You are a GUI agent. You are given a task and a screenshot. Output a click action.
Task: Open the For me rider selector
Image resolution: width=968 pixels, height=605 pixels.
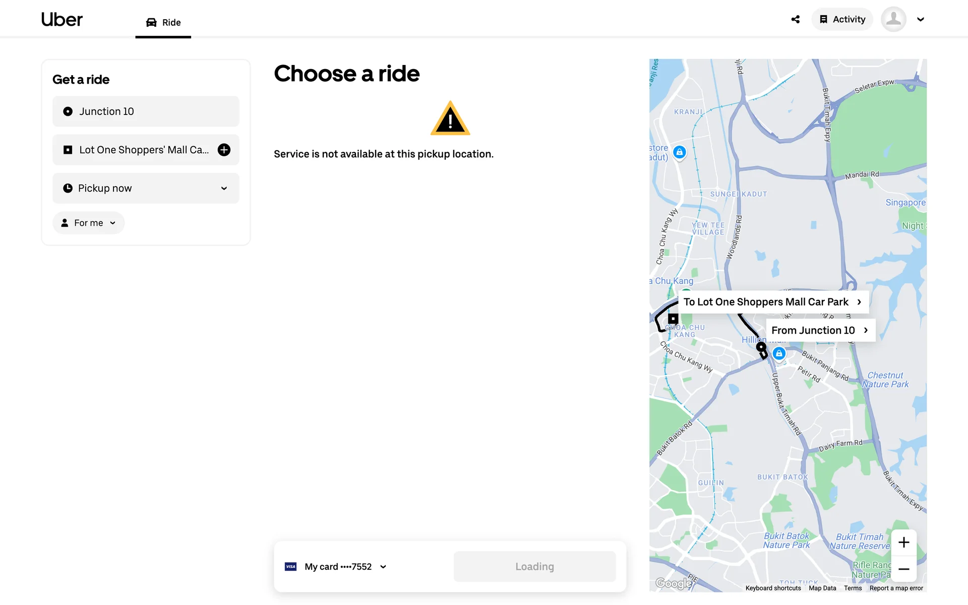(88, 223)
